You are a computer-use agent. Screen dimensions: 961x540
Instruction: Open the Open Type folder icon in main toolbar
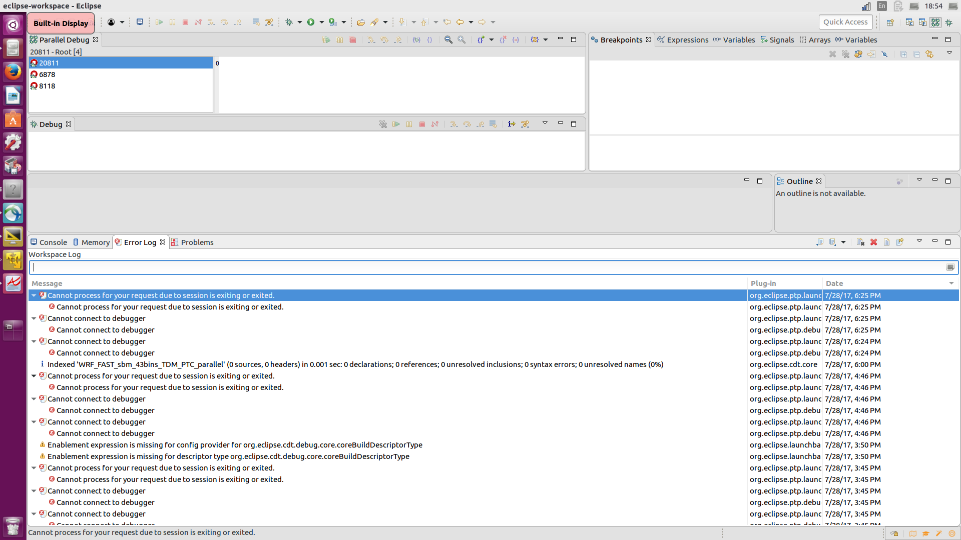coord(361,22)
